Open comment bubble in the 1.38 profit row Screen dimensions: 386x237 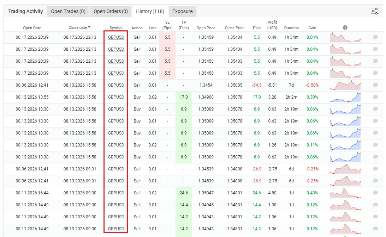click(x=375, y=205)
